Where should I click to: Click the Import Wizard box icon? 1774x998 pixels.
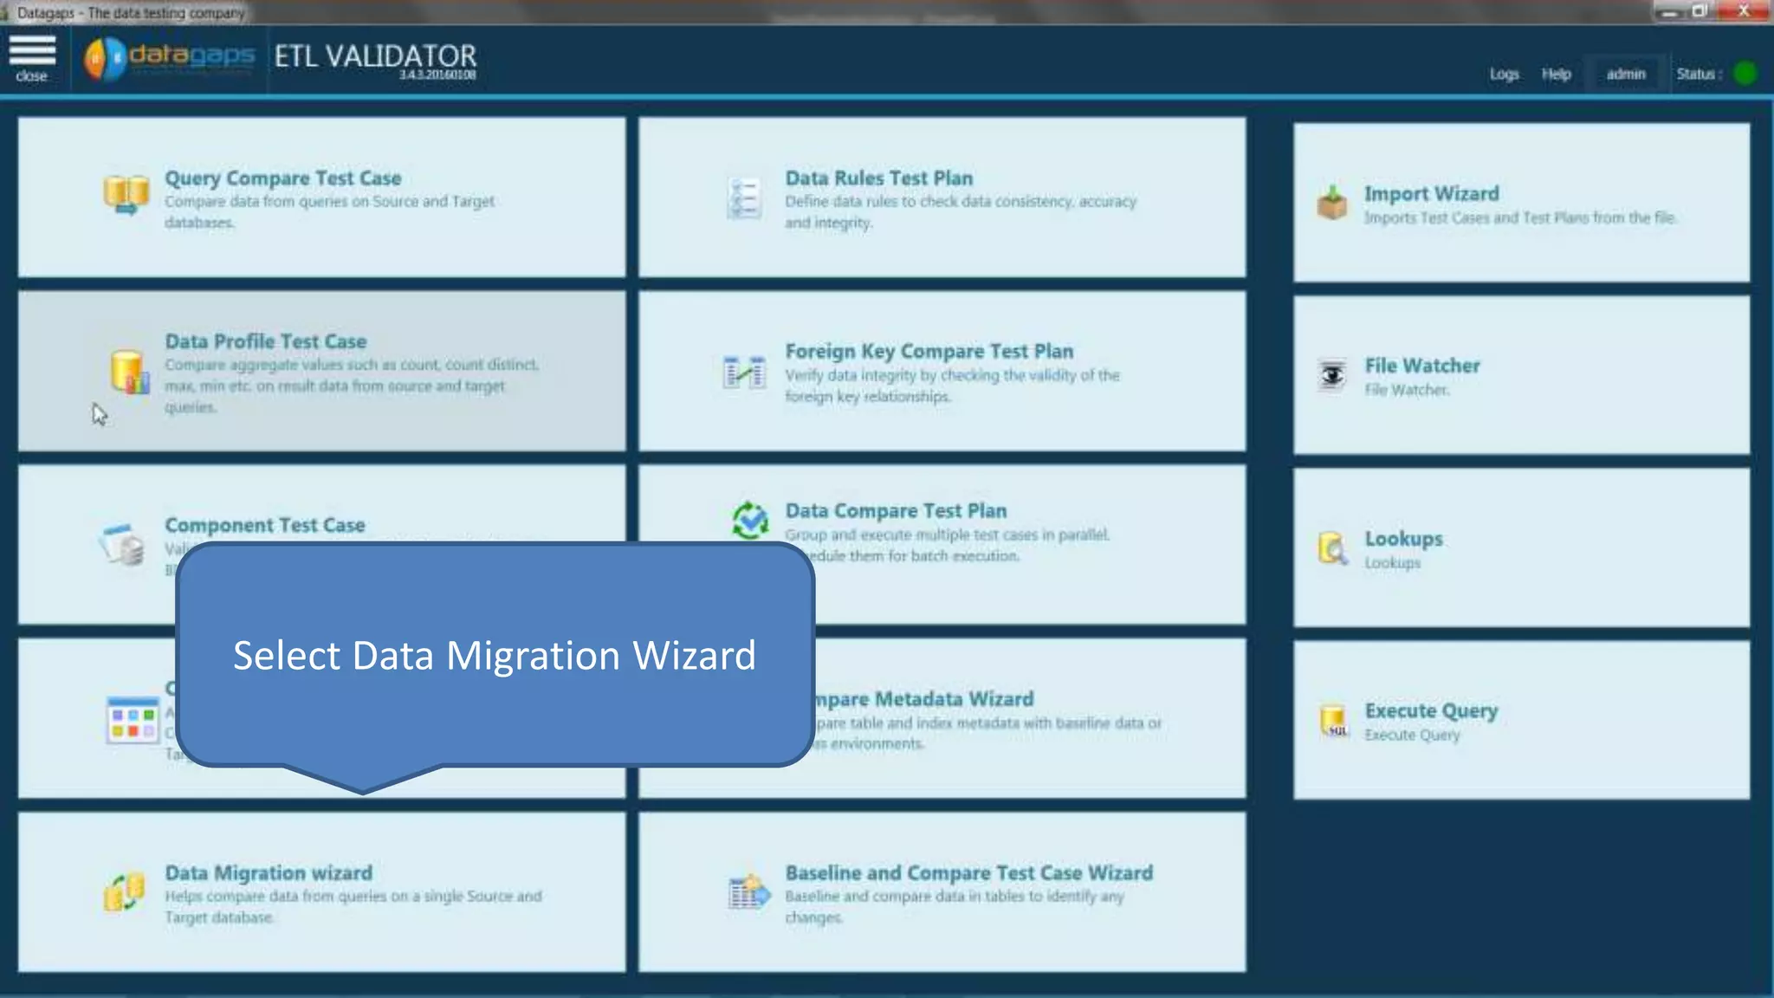[1332, 204]
